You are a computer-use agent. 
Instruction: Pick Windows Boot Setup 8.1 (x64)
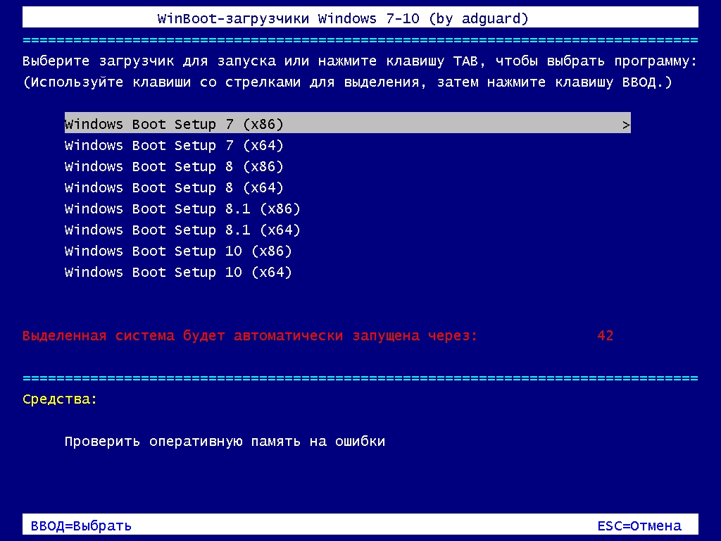(182, 230)
